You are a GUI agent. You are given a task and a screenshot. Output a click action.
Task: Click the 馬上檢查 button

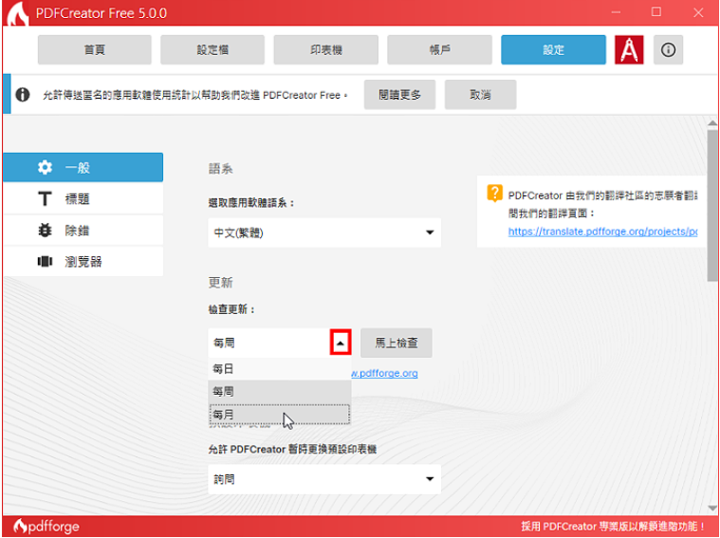[x=397, y=343]
